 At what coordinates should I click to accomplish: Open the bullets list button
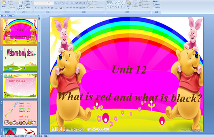68,3
